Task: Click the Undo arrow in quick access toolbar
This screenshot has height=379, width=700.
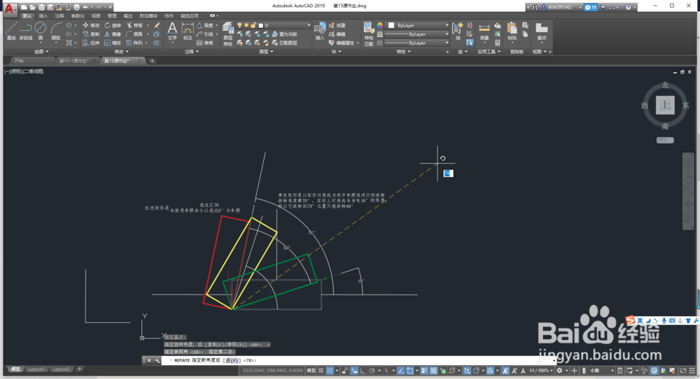Action: coord(85,7)
